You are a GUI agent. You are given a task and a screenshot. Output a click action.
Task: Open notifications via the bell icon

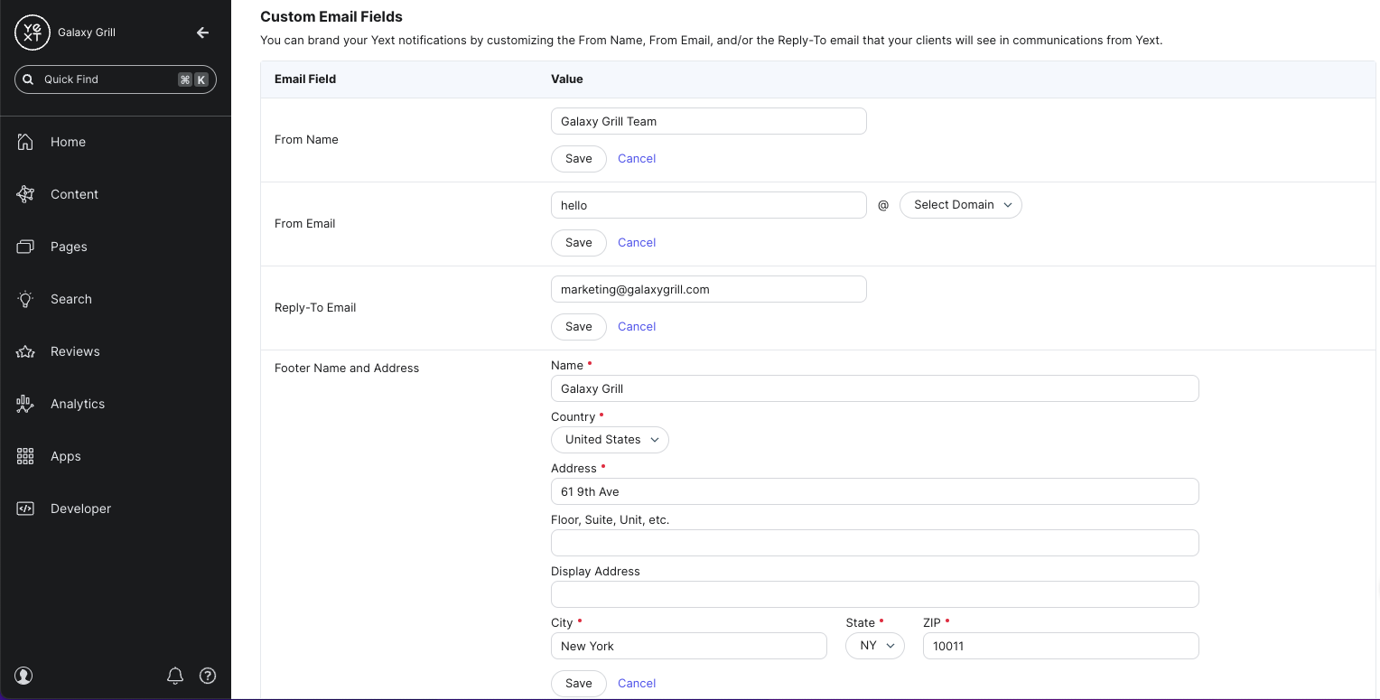coord(175,675)
